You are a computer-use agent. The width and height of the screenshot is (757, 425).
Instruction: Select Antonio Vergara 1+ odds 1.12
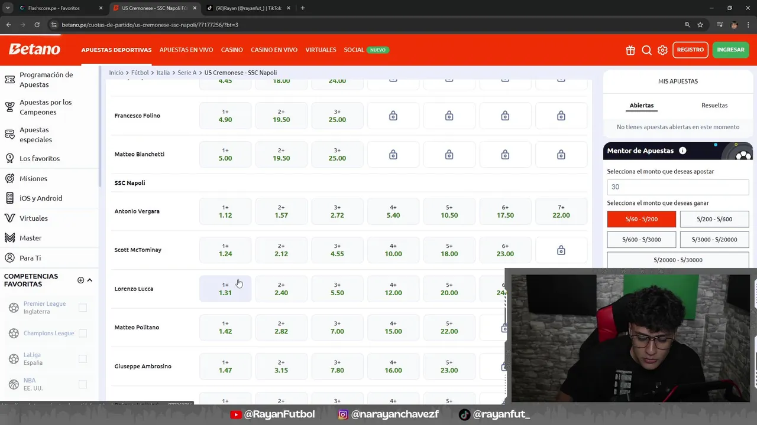coord(225,211)
